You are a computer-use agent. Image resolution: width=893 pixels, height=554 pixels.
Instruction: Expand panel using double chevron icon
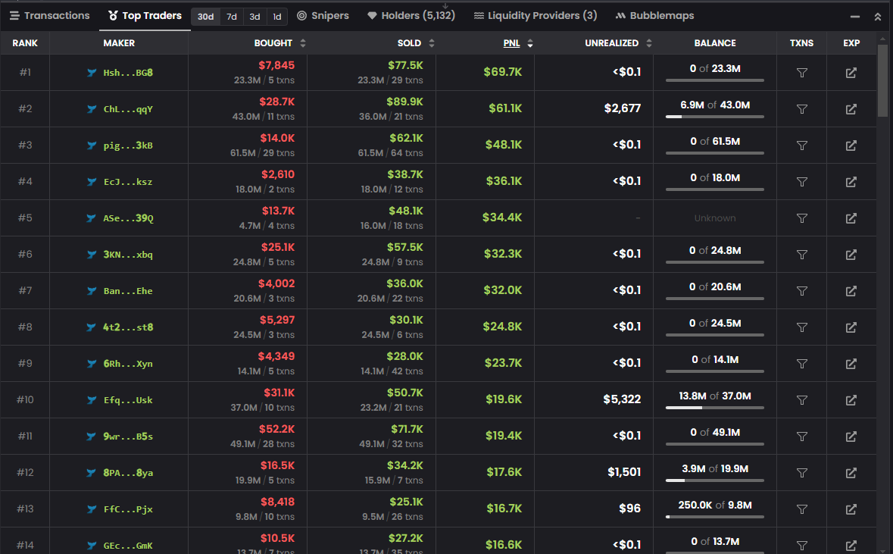877,16
